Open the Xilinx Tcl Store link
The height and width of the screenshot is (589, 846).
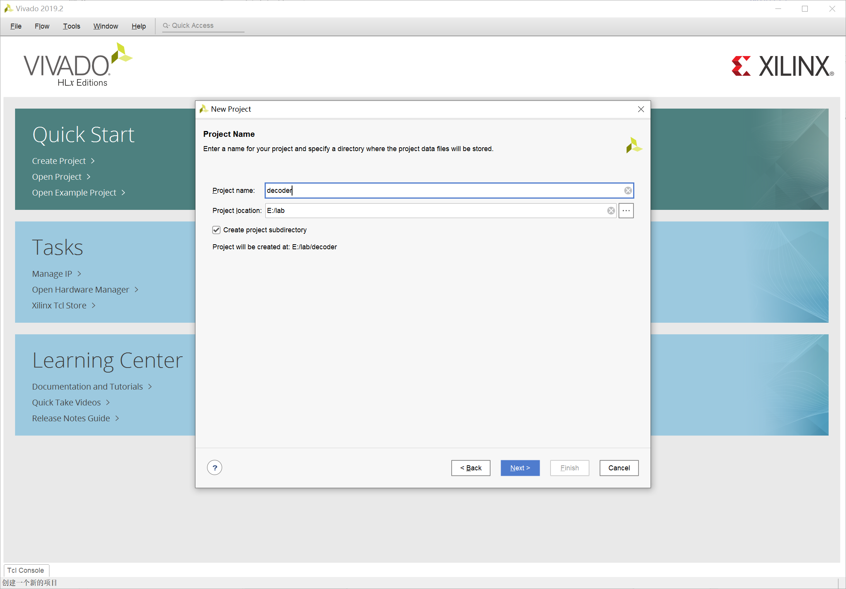[x=59, y=305]
